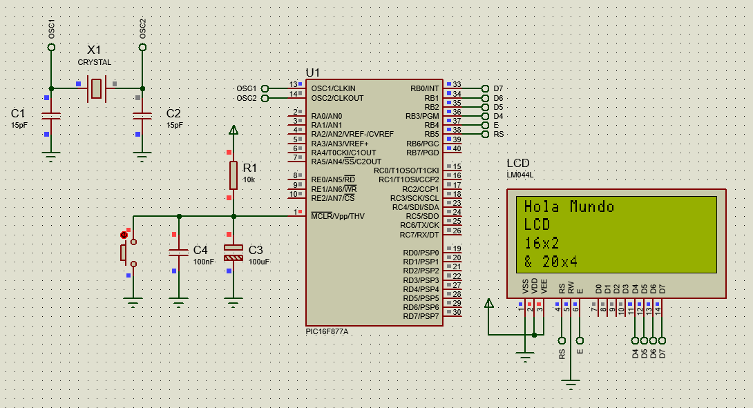Screen dimensions: 753x408
Task: Select capacitor C2 symbol
Action: 142,116
